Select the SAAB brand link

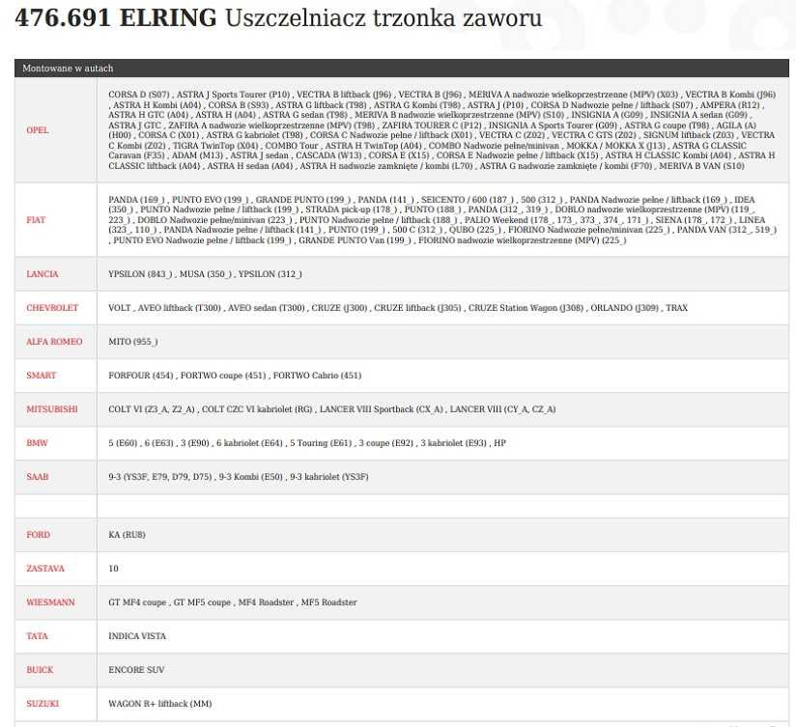[x=38, y=477]
